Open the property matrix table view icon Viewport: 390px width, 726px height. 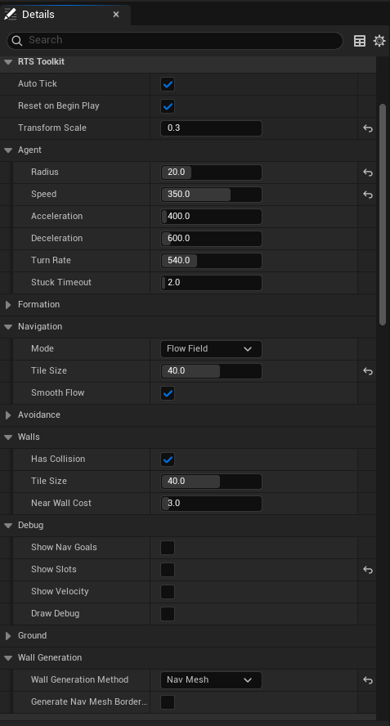[360, 41]
